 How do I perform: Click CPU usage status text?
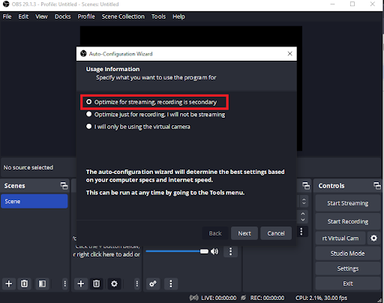pyautogui.click(x=321, y=298)
